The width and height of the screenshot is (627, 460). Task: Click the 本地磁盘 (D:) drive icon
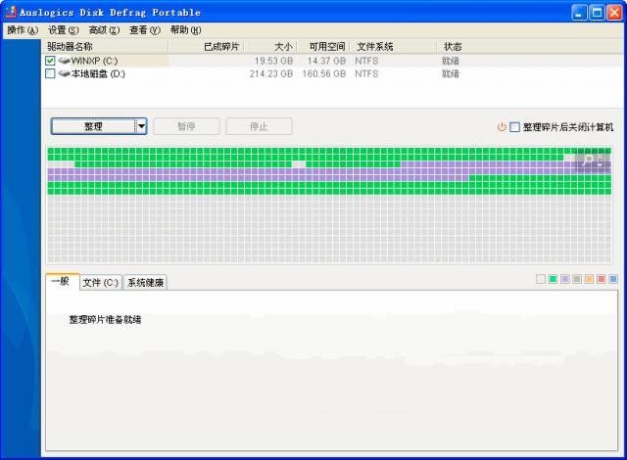point(64,73)
